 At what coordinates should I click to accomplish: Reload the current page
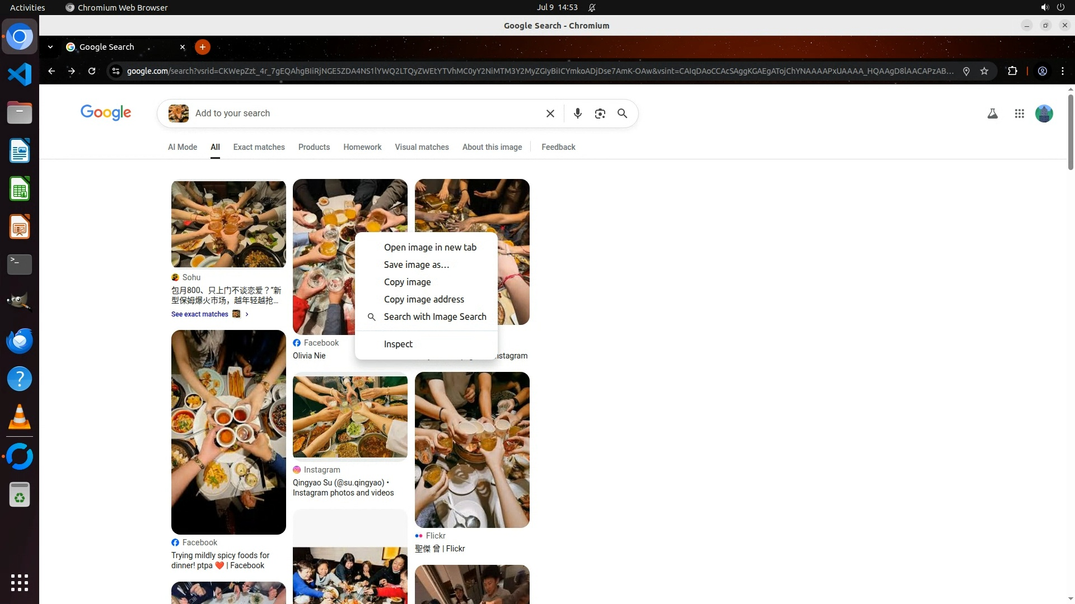pos(92,71)
